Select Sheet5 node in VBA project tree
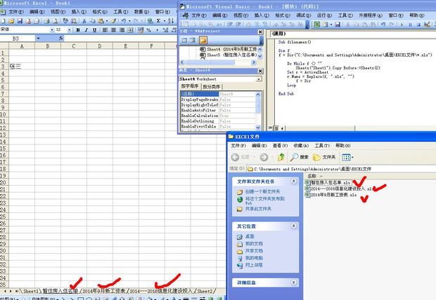The height and width of the screenshot is (300, 436). click(228, 55)
